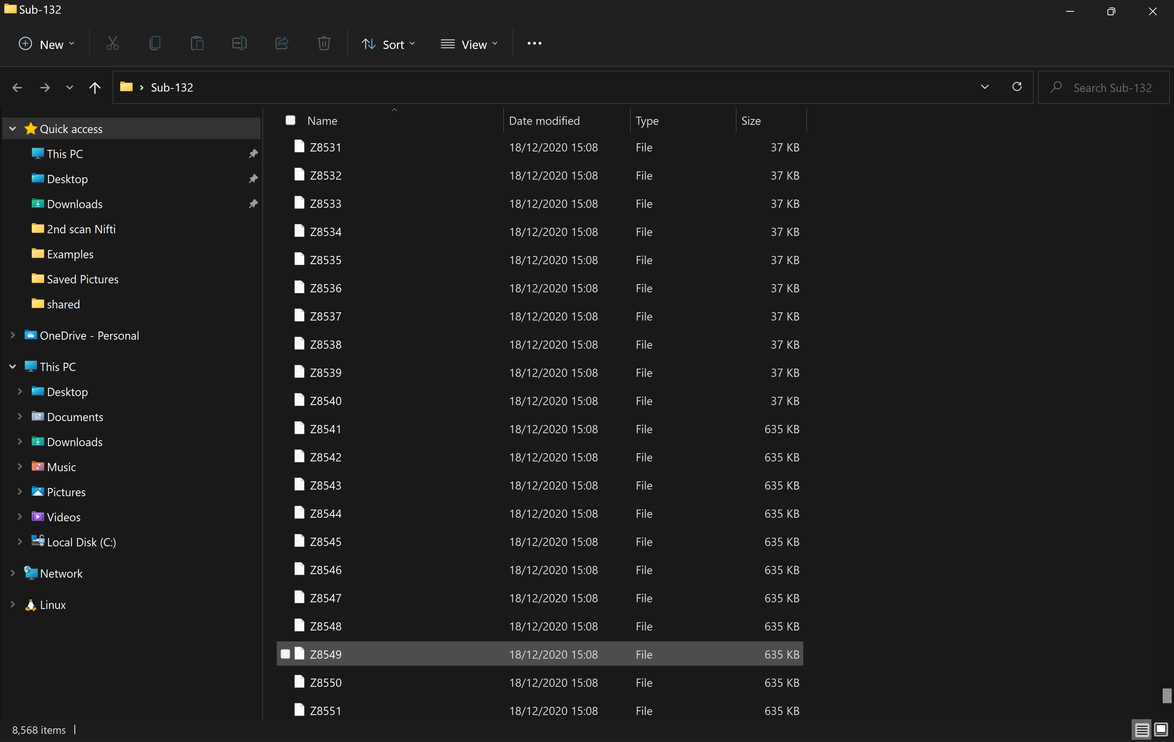Click the Delete trash can icon
The image size is (1174, 742).
(x=324, y=44)
